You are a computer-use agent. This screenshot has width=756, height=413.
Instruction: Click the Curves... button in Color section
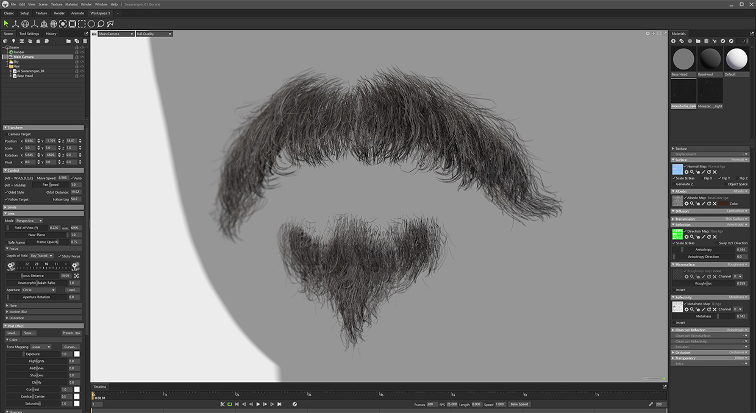(x=70, y=347)
